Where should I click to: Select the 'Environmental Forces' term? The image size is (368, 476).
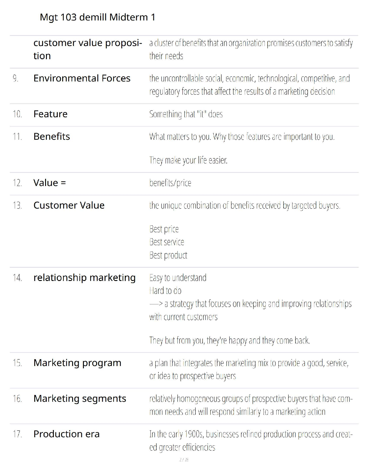pyautogui.click(x=82, y=78)
